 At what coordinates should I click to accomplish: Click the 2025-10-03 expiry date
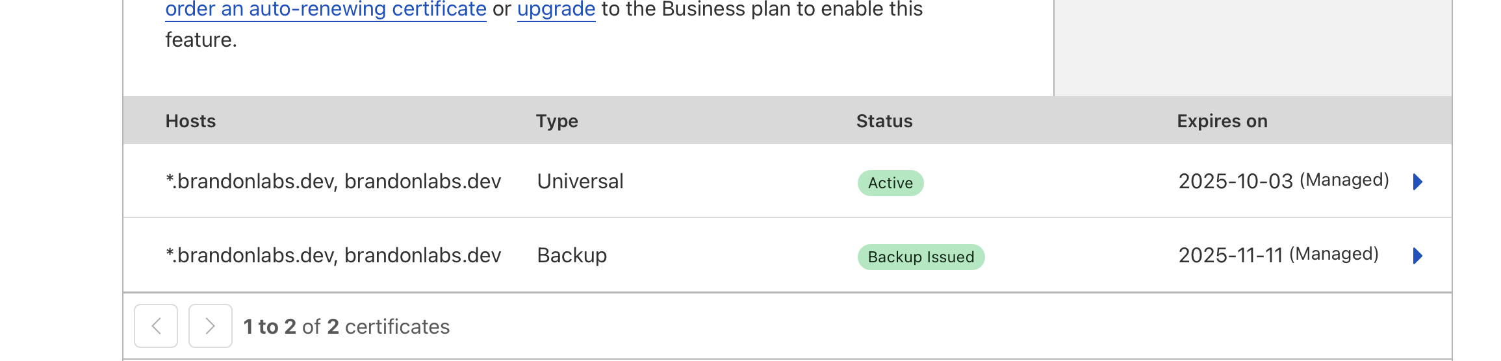tap(1235, 181)
